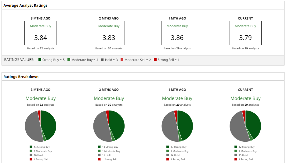Click the Moderate Buy legend color square
Image resolution: width=290 pixels, height=163 pixels.
pyautogui.click(x=69, y=60)
